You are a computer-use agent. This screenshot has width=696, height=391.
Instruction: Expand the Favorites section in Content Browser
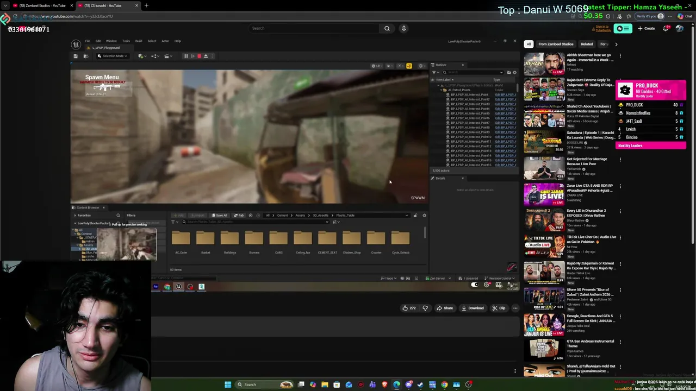(x=76, y=215)
